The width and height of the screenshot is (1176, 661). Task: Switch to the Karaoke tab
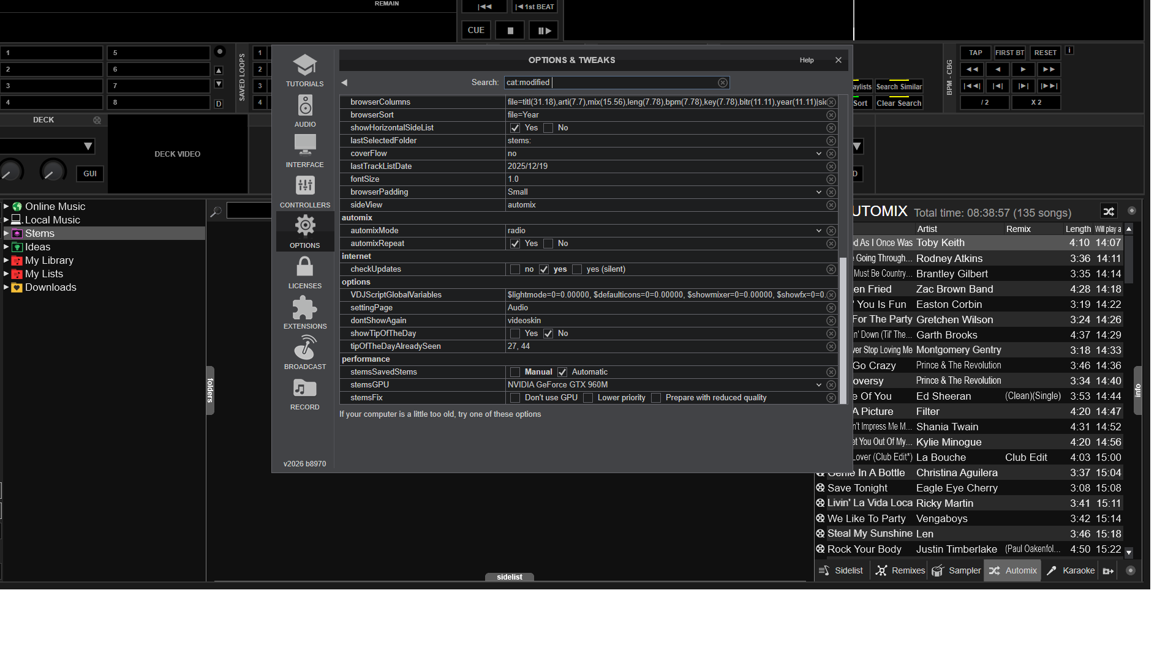coord(1071,570)
